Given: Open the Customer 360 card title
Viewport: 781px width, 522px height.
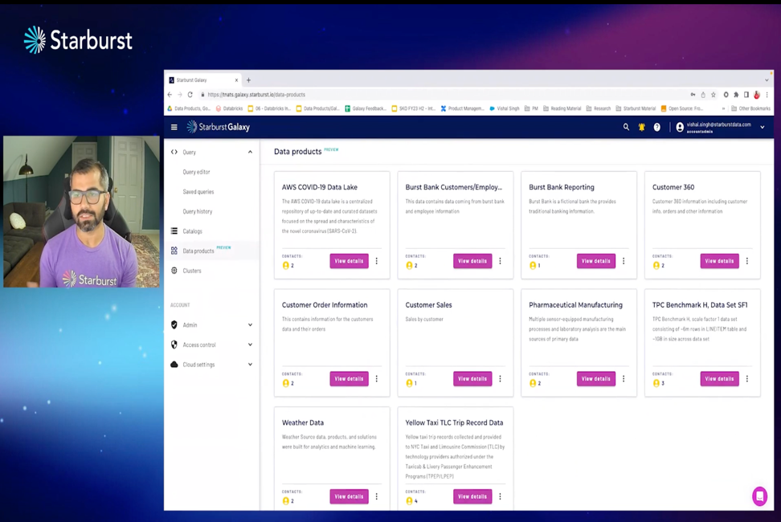Looking at the screenshot, I should pyautogui.click(x=673, y=188).
